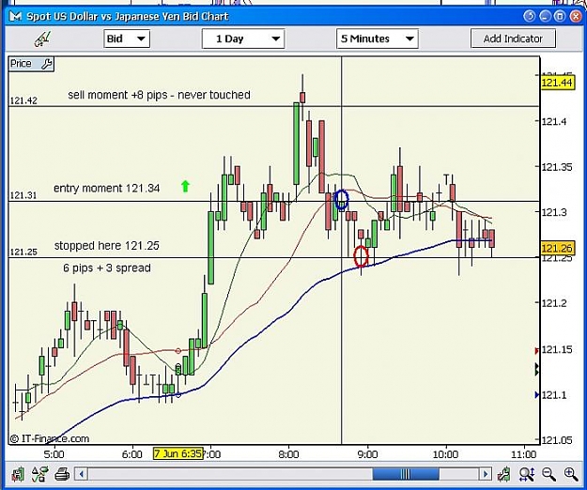Click the candlestick chart style icon
The image size is (587, 490).
point(504,474)
